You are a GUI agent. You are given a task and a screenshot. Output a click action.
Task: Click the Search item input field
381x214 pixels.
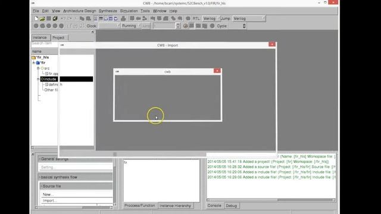(45, 43)
